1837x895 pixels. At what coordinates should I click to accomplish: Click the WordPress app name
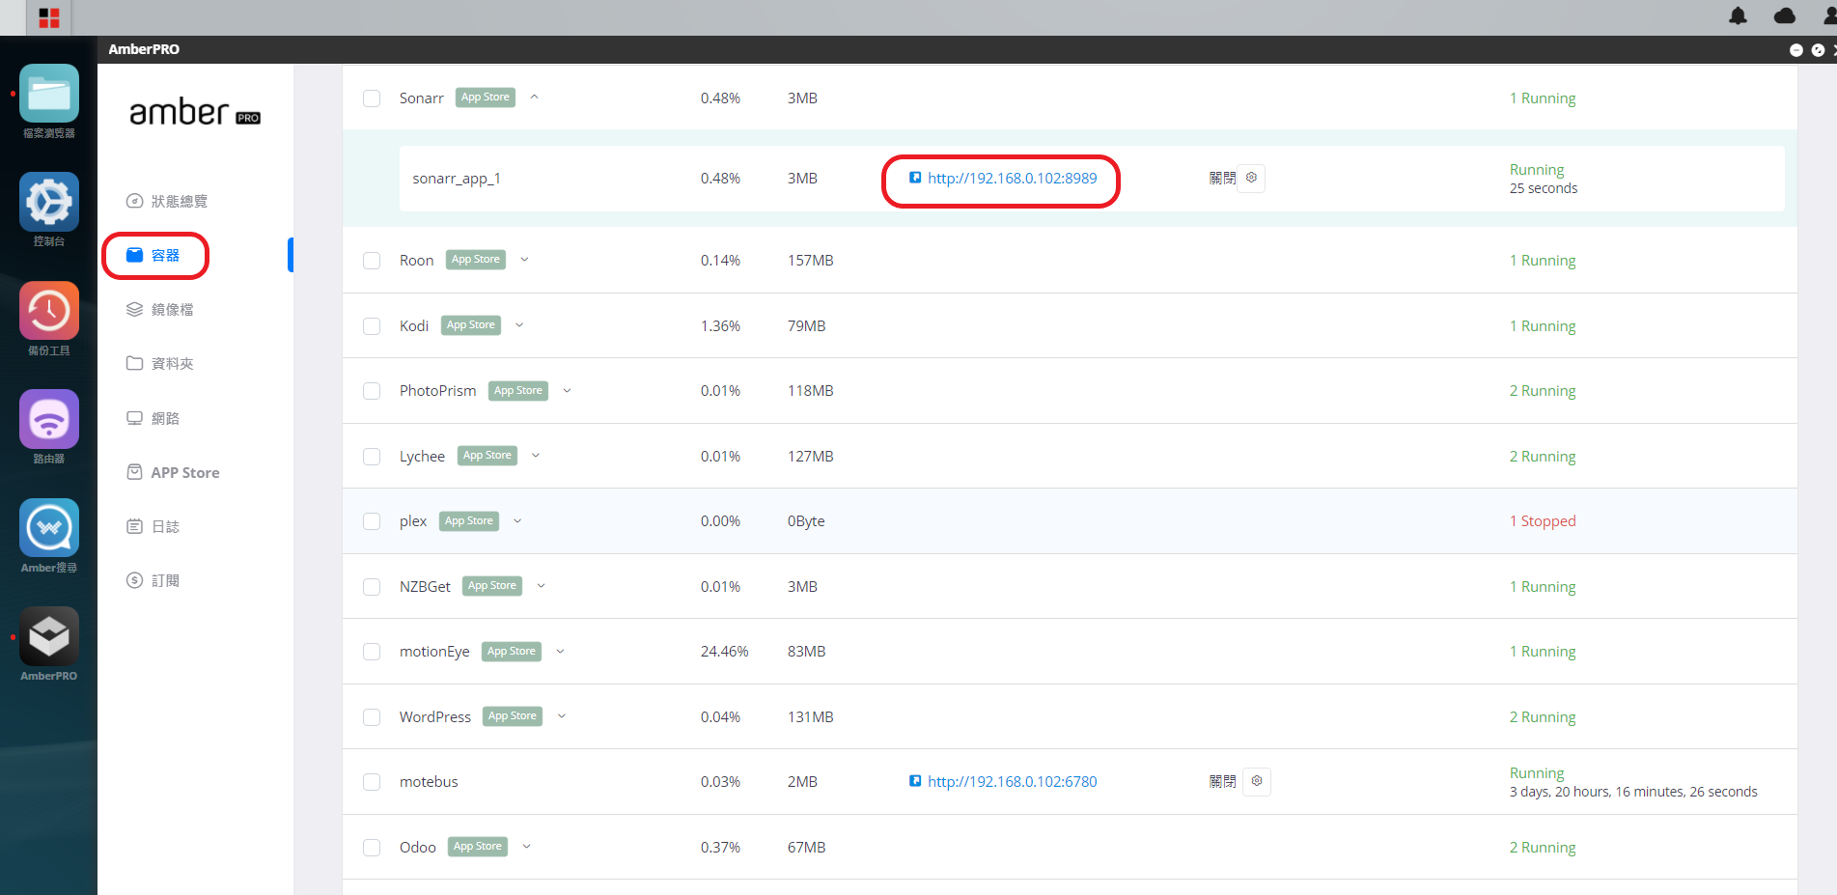point(435,716)
